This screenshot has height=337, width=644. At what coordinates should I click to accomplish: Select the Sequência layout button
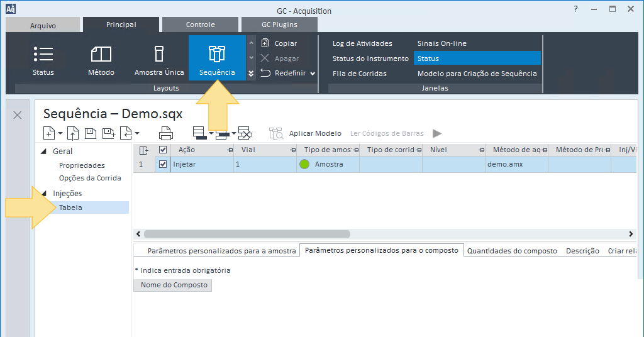tap(217, 58)
